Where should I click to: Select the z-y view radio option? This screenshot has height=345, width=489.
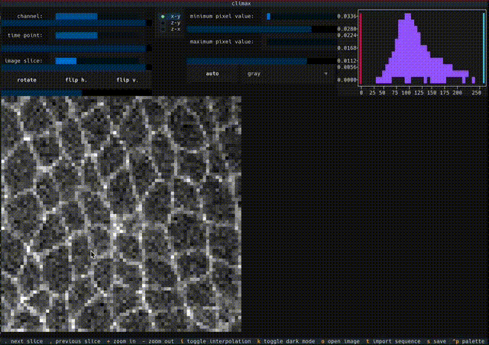coord(171,23)
